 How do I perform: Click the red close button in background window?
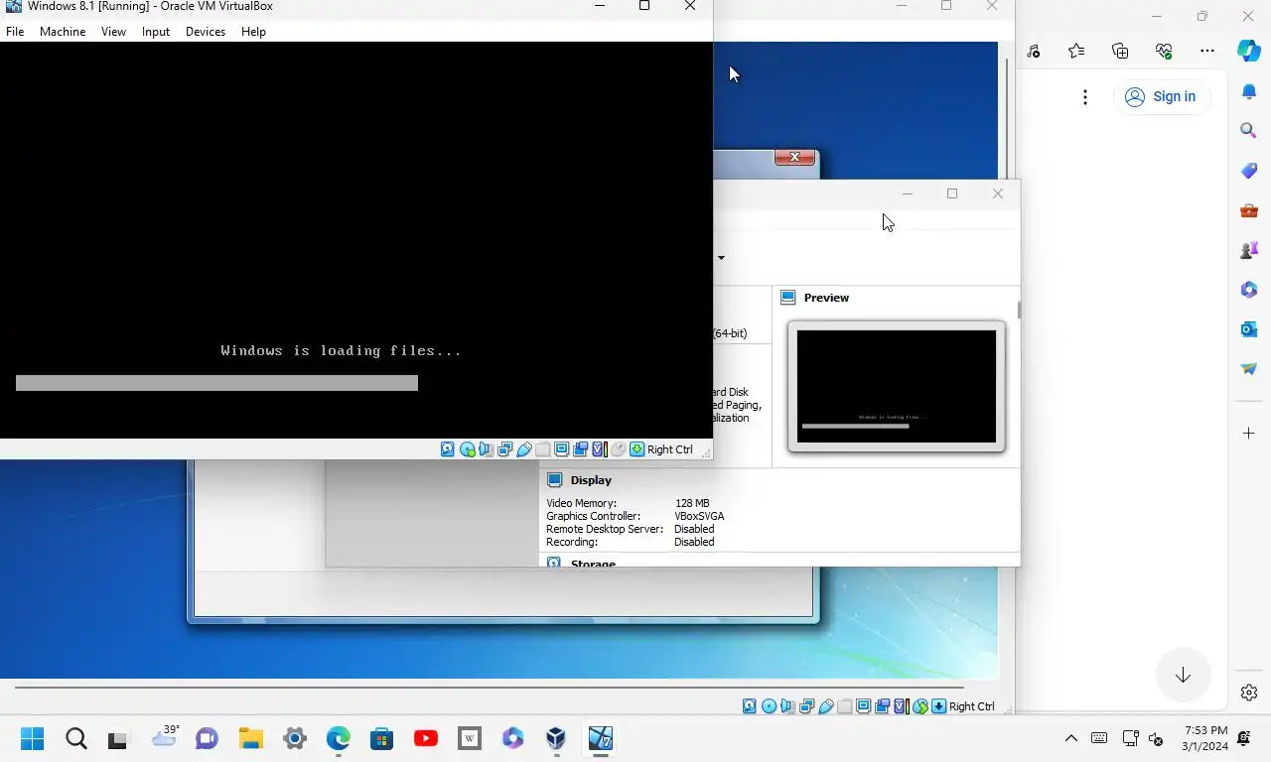(x=794, y=157)
